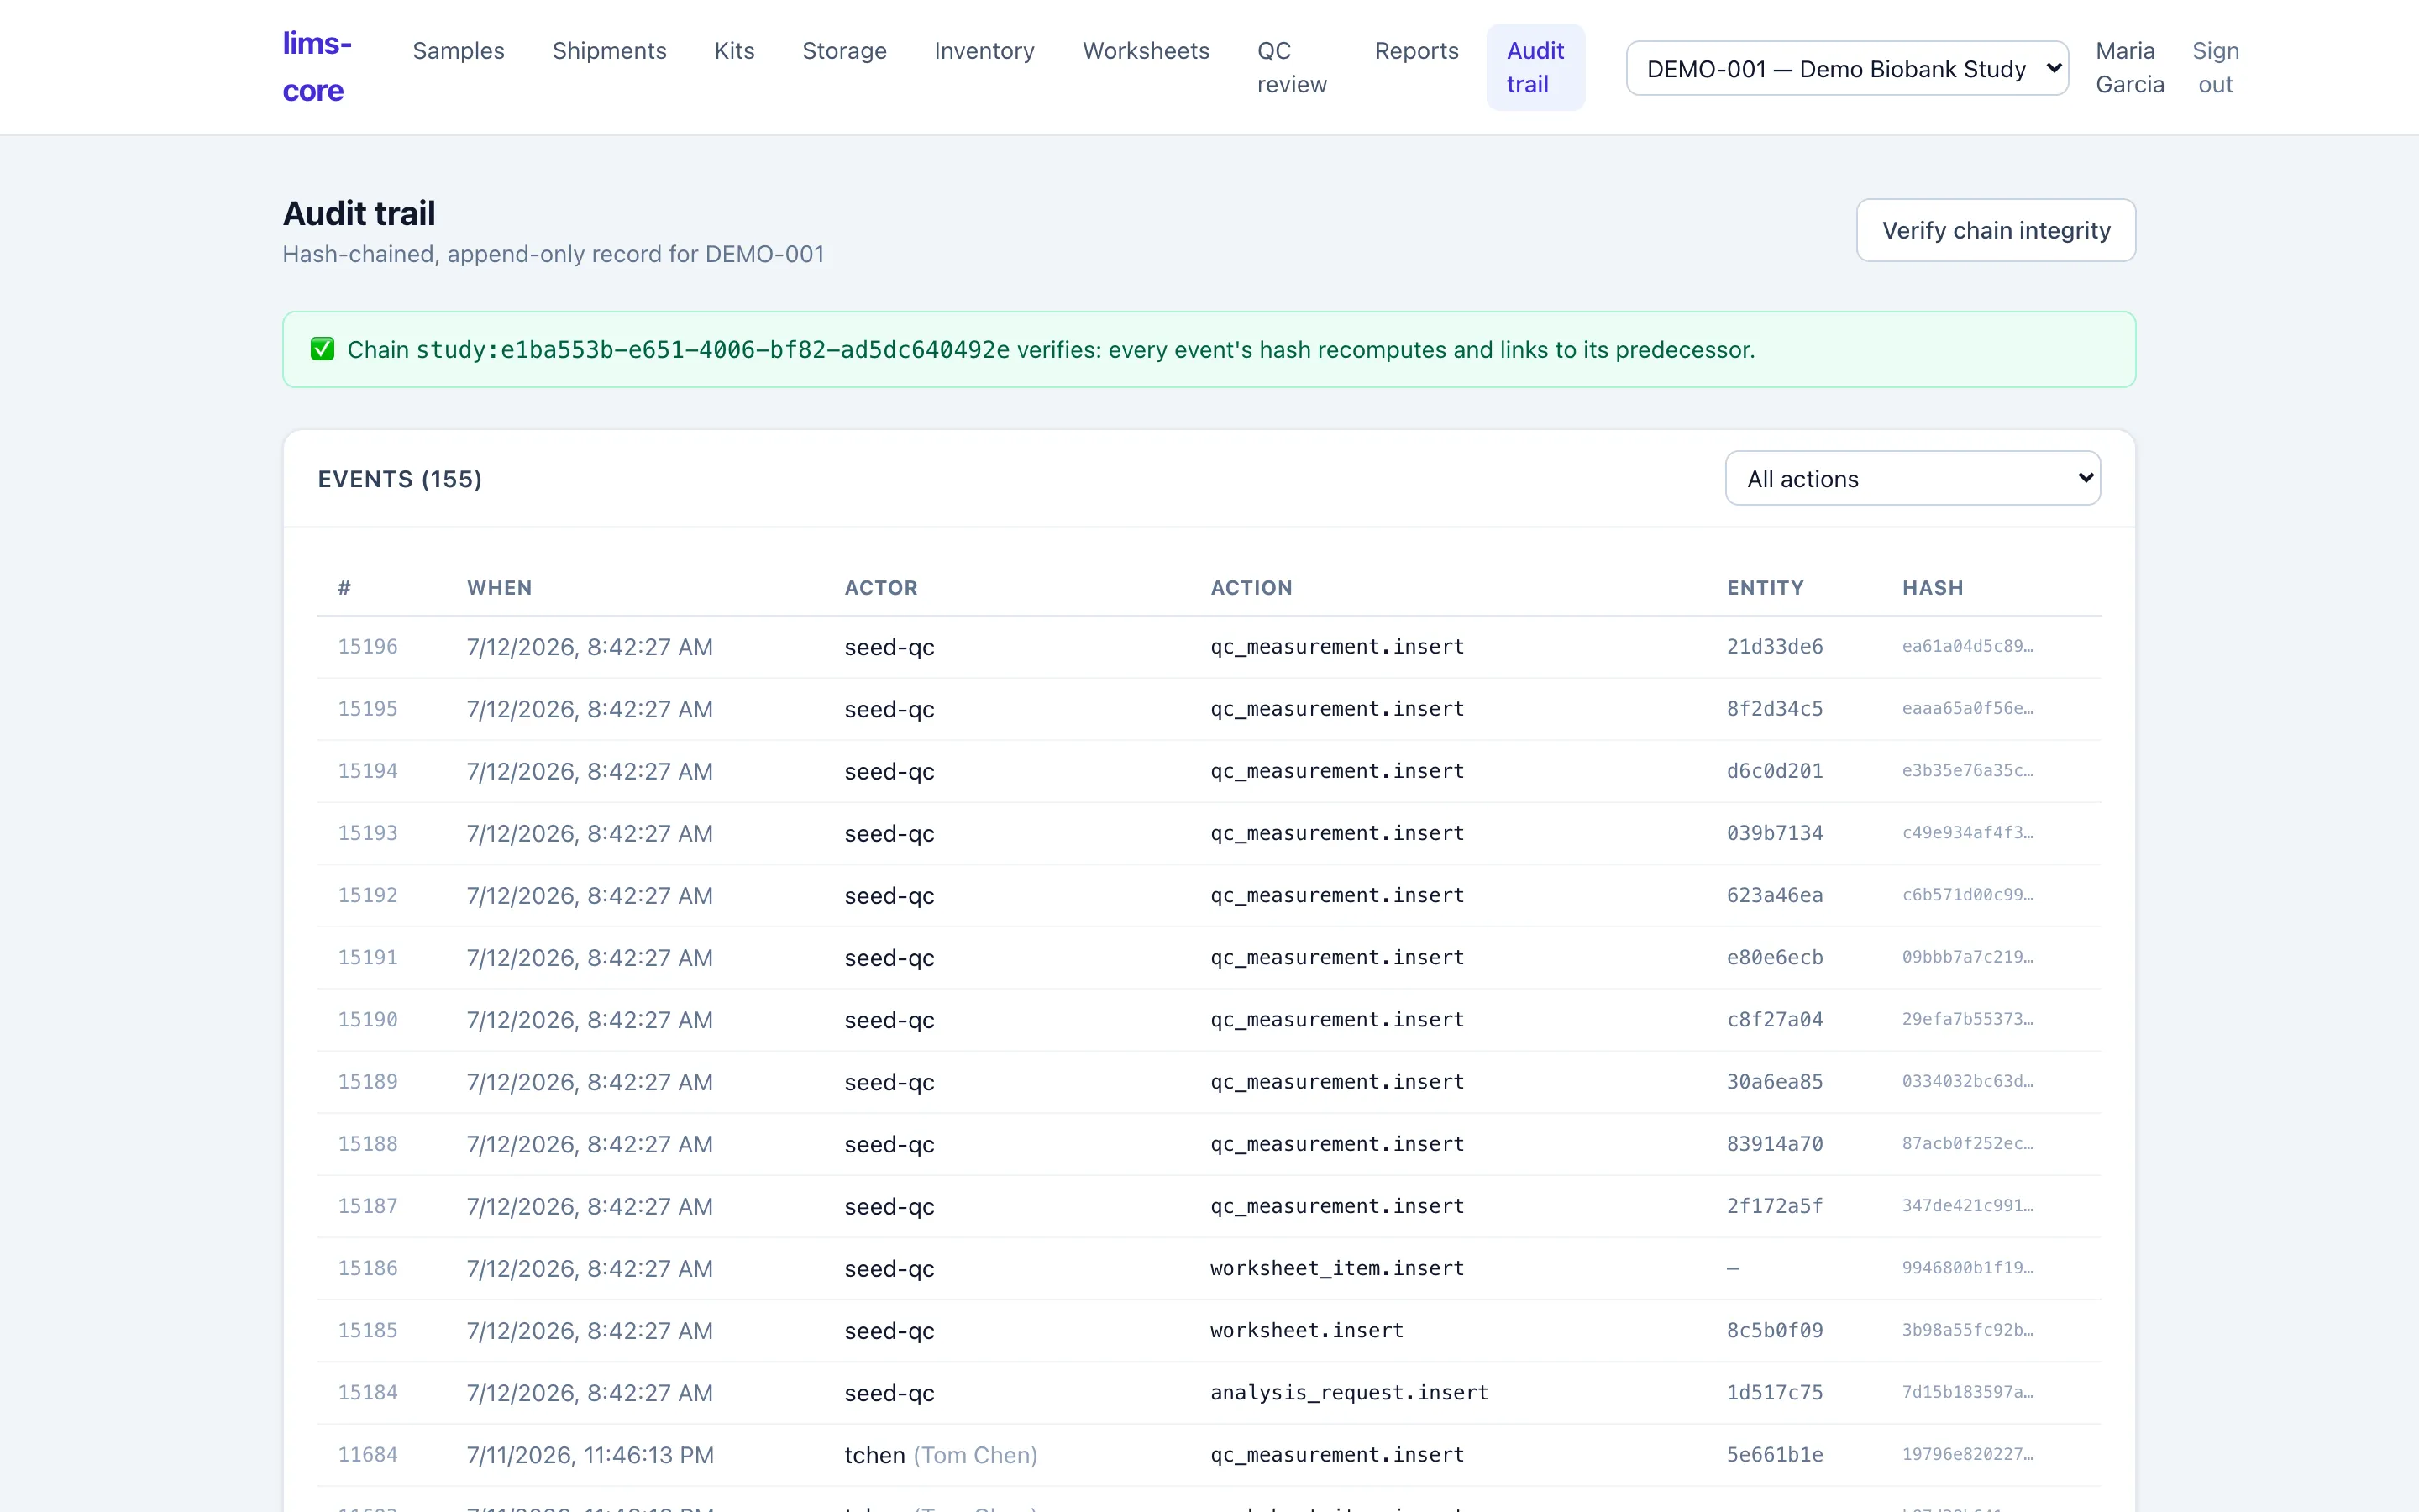Screen dimensions: 2419x1512
Task: Click the analysis_request.insert action
Action: click(1348, 1392)
